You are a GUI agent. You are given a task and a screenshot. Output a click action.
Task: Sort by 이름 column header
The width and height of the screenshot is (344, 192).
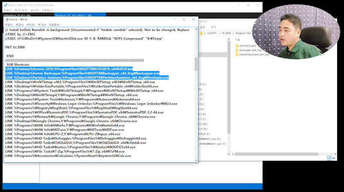(x=237, y=40)
